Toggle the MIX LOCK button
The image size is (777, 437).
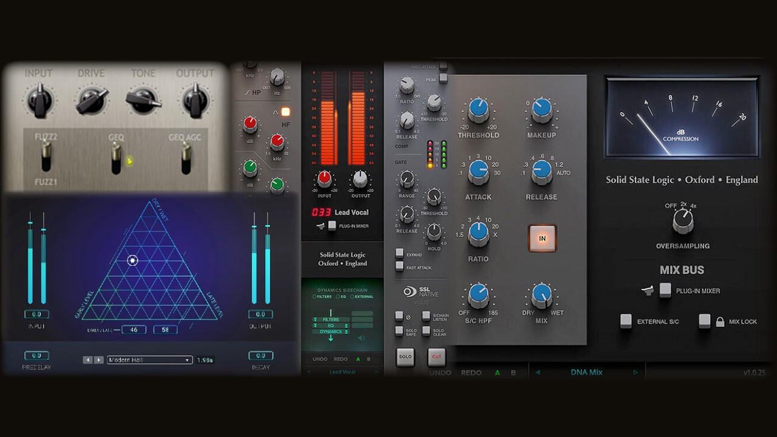[704, 321]
